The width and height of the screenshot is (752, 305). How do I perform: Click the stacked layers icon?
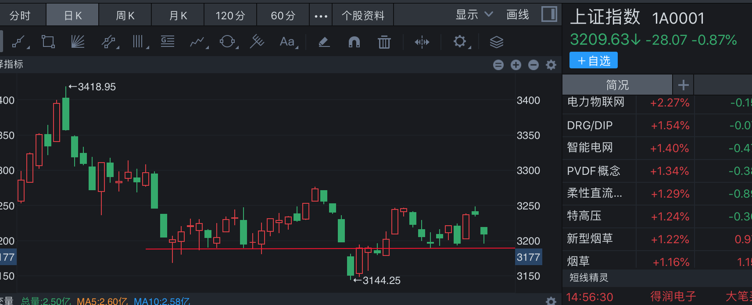tap(496, 42)
